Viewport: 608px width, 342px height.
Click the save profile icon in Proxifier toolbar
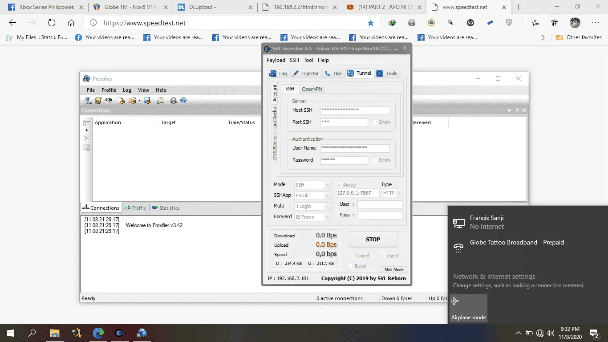click(x=147, y=101)
